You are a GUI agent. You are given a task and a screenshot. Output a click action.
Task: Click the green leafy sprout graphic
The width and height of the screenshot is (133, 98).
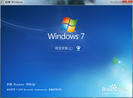click(x=114, y=61)
